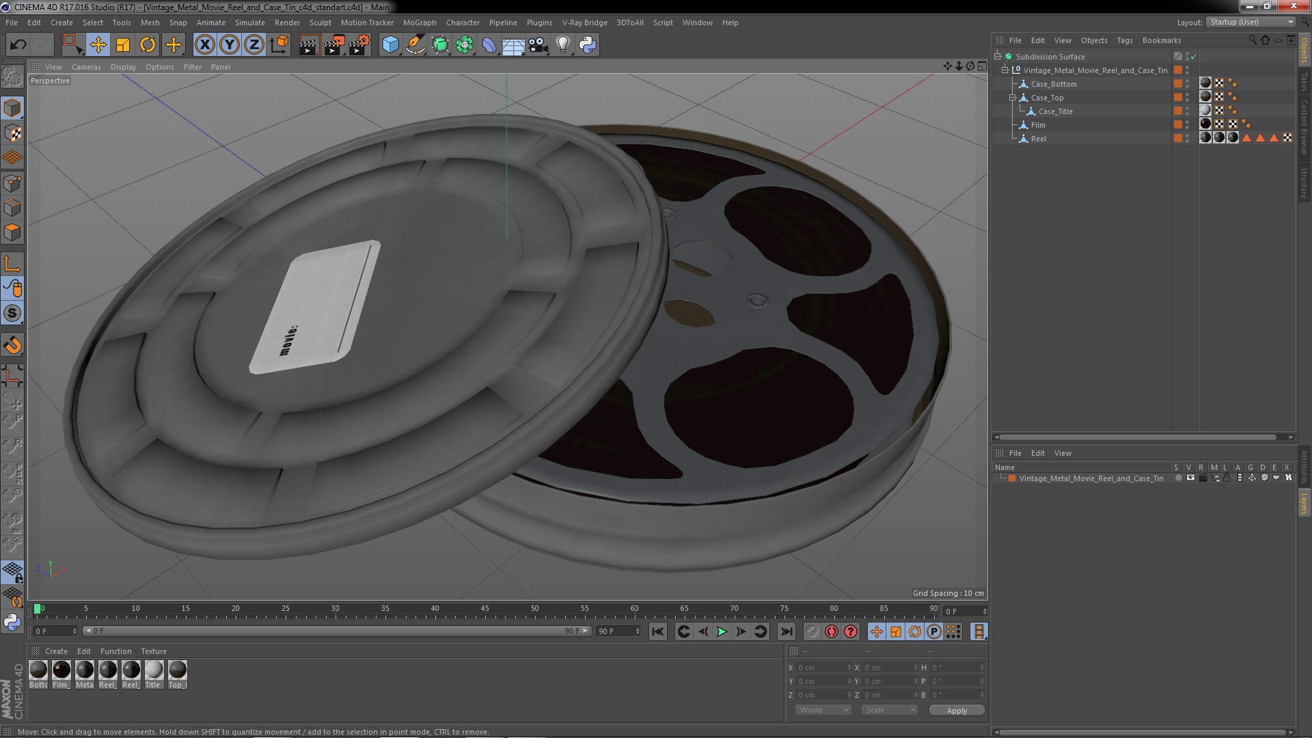Open the Spline pen tool
The image size is (1312, 738).
point(415,45)
